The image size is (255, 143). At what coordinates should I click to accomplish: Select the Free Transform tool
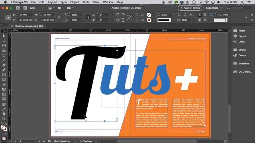[x=4, y=89]
